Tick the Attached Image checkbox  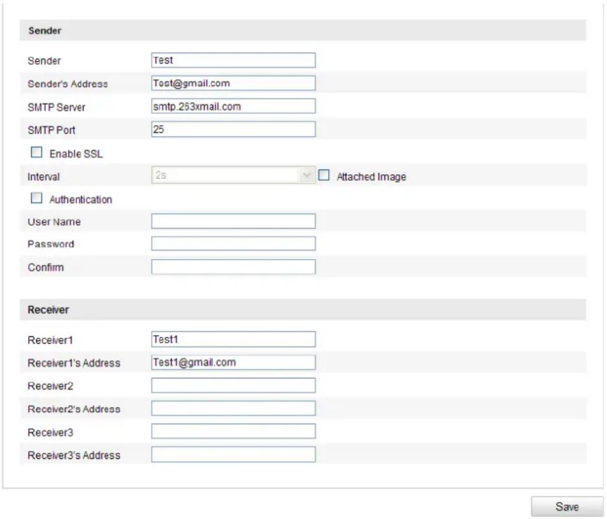pyautogui.click(x=324, y=175)
